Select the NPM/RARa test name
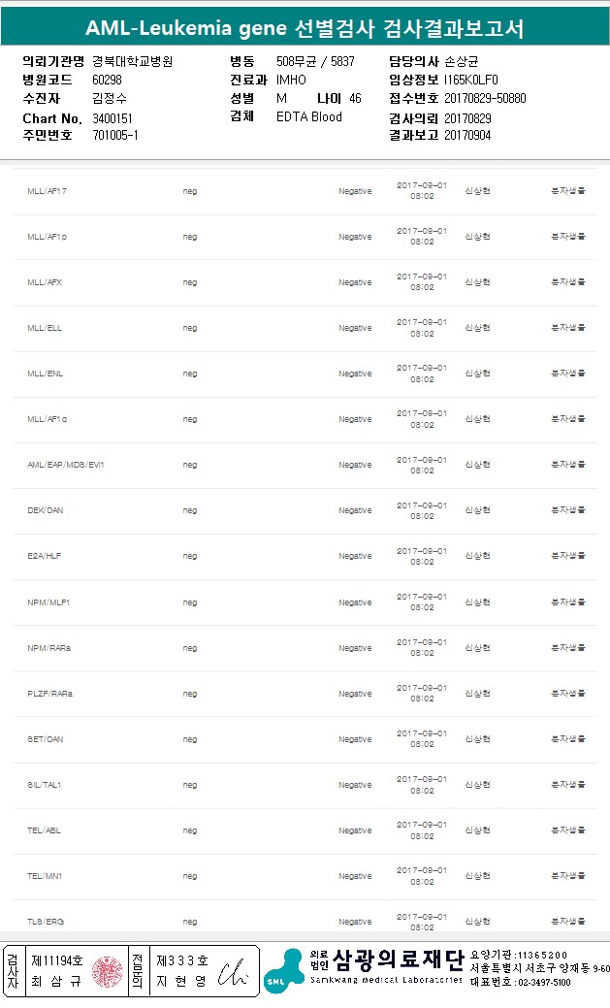 [x=48, y=648]
